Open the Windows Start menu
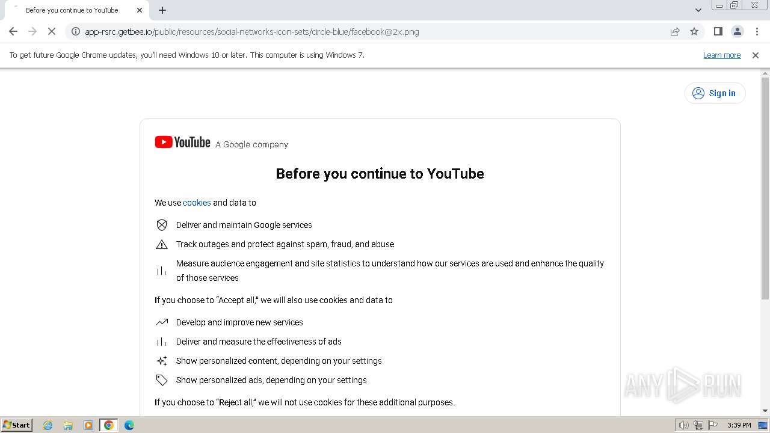Viewport: 770px width, 433px height. coord(16,425)
